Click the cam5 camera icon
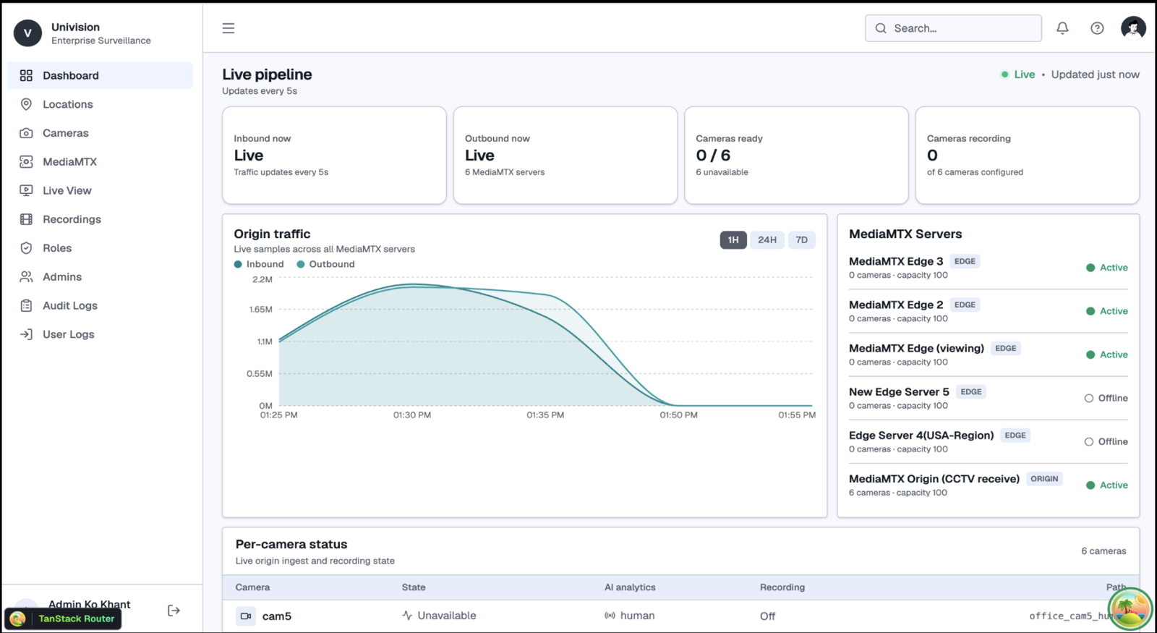 pos(246,616)
